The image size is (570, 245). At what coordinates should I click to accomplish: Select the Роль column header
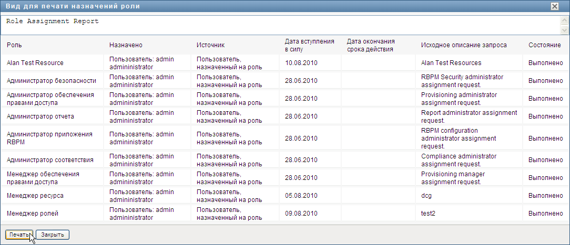14,45
